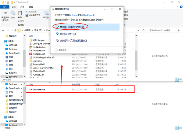Click the search magnifier icon

pos(178,30)
